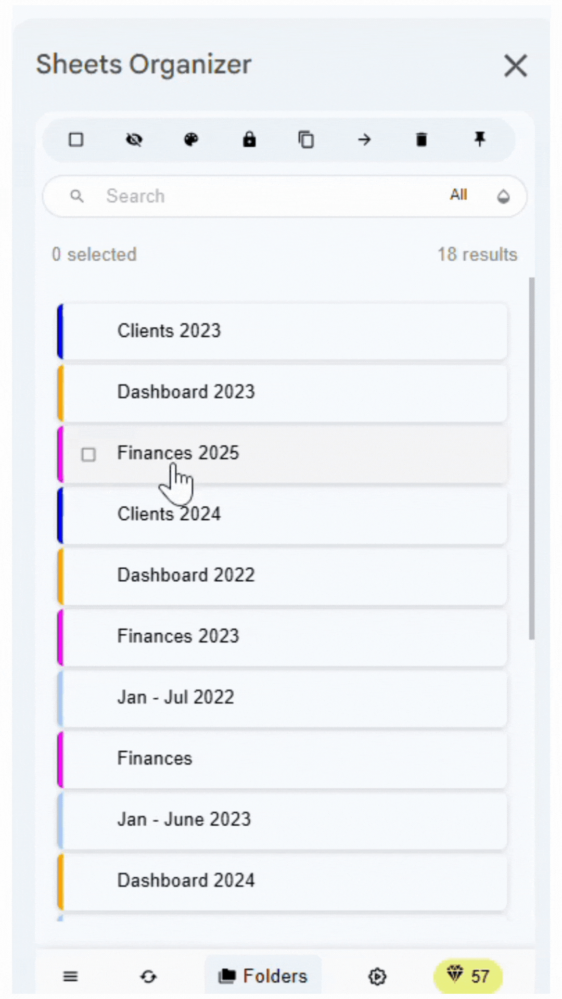Click the trash delete icon
This screenshot has width=562, height=999.
pos(421,139)
